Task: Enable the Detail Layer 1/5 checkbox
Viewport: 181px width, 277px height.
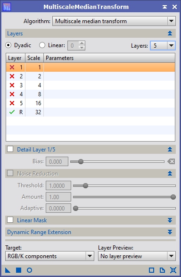Action: 10,149
